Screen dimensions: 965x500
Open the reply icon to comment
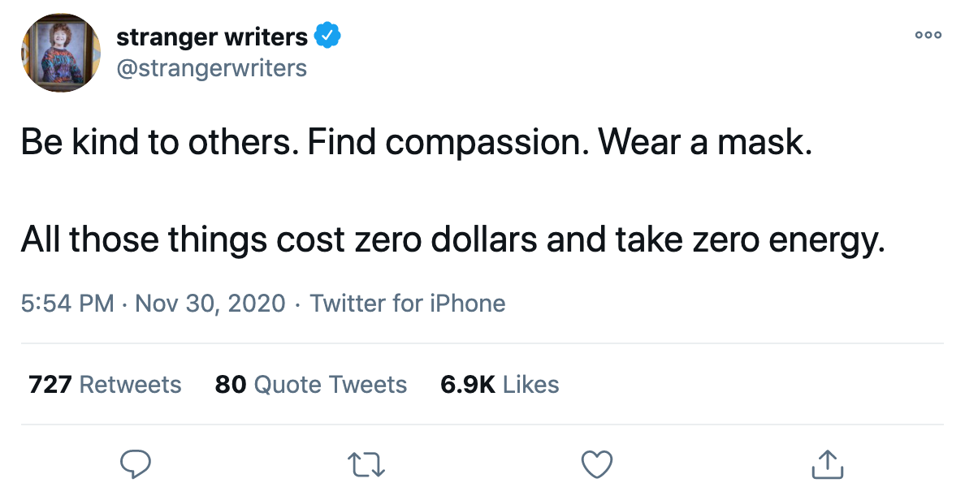(x=136, y=463)
